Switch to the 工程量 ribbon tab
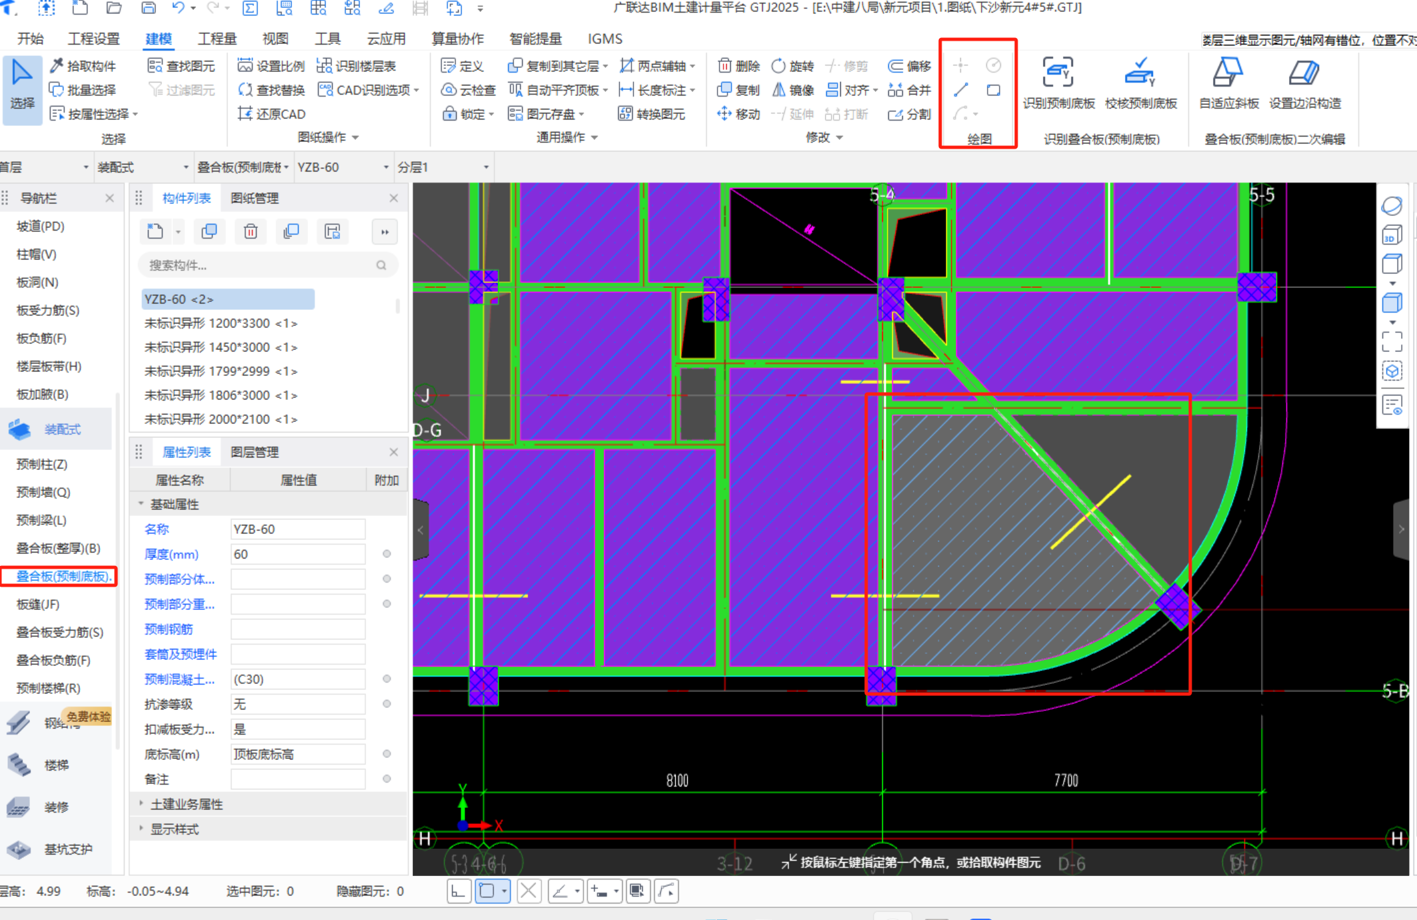This screenshot has height=920, width=1417. coord(217,39)
